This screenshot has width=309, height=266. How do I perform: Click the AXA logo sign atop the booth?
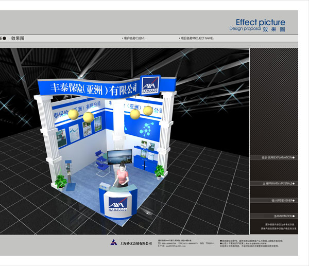click(x=150, y=85)
